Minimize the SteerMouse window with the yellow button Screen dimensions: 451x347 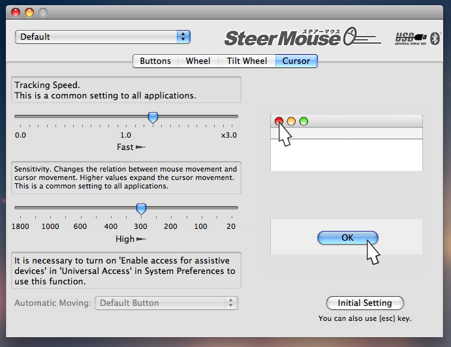(x=29, y=12)
